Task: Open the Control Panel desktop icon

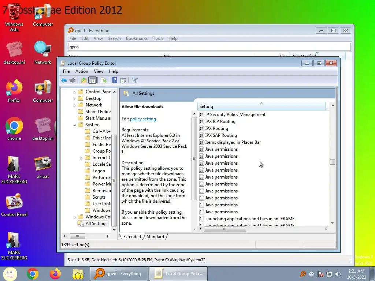Action: pyautogui.click(x=14, y=205)
